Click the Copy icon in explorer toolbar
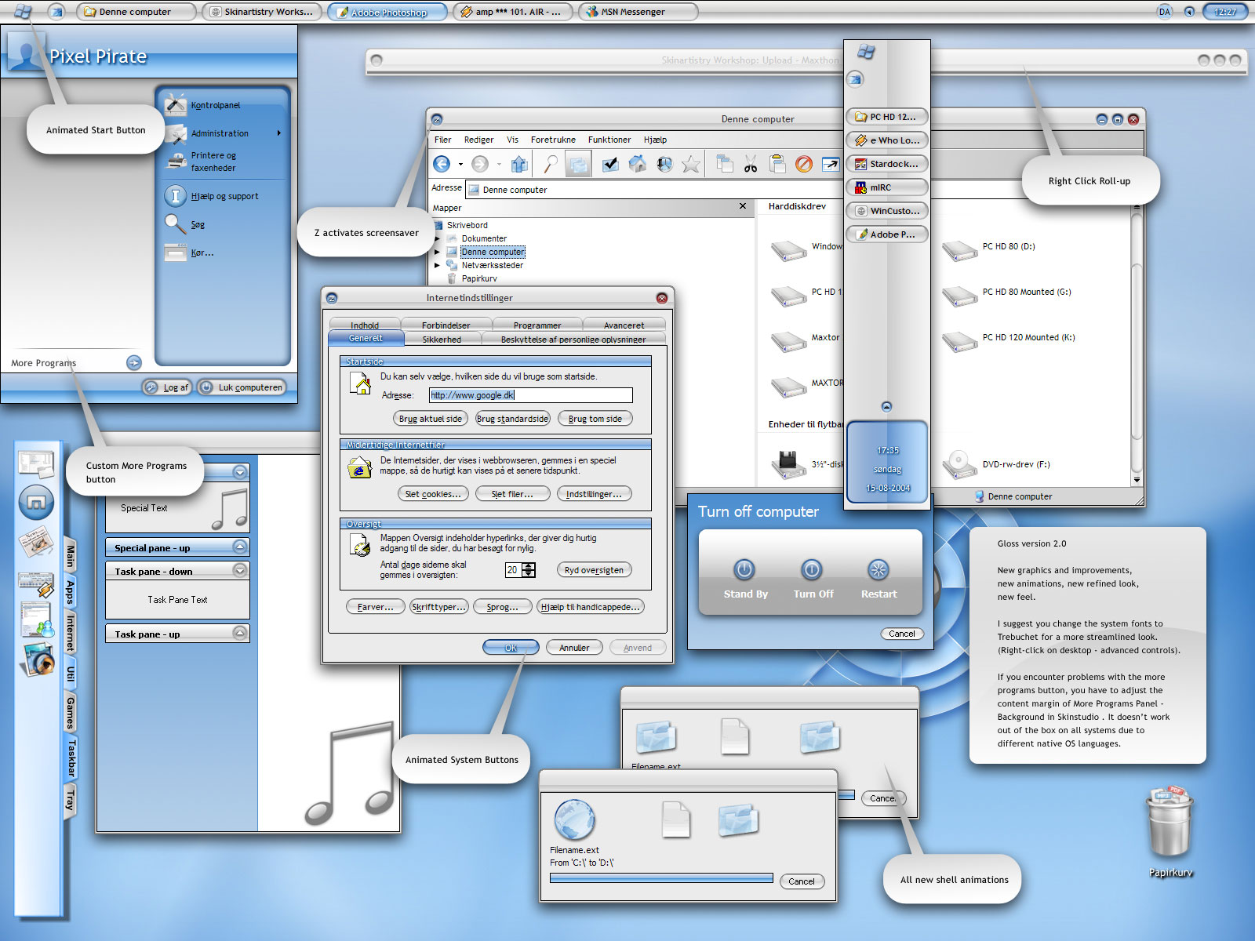 point(724,164)
